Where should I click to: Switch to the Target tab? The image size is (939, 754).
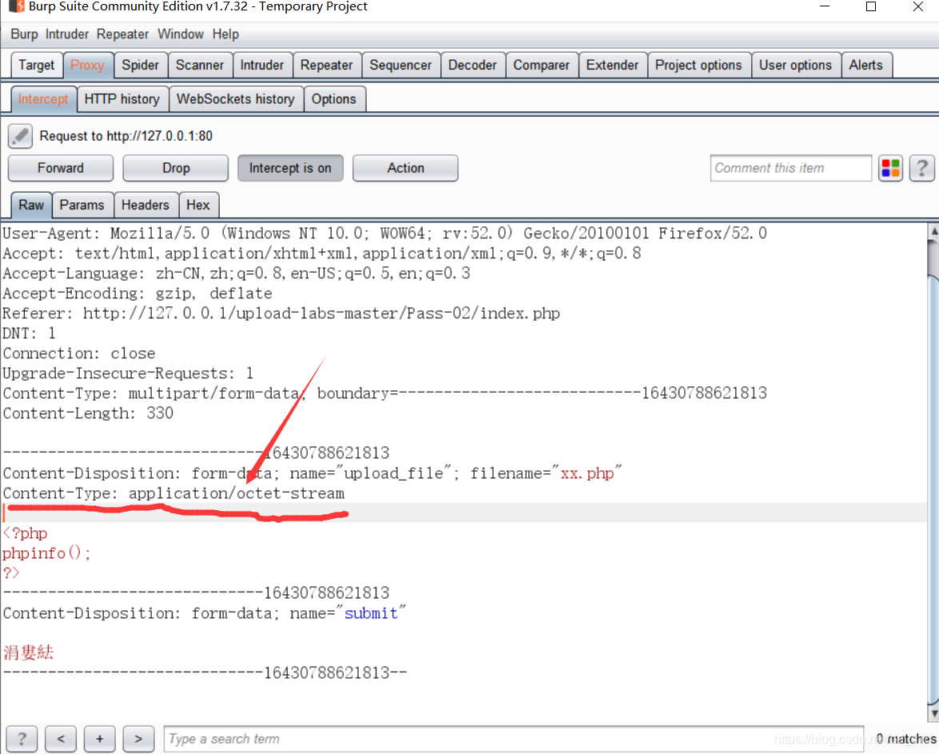click(x=37, y=65)
